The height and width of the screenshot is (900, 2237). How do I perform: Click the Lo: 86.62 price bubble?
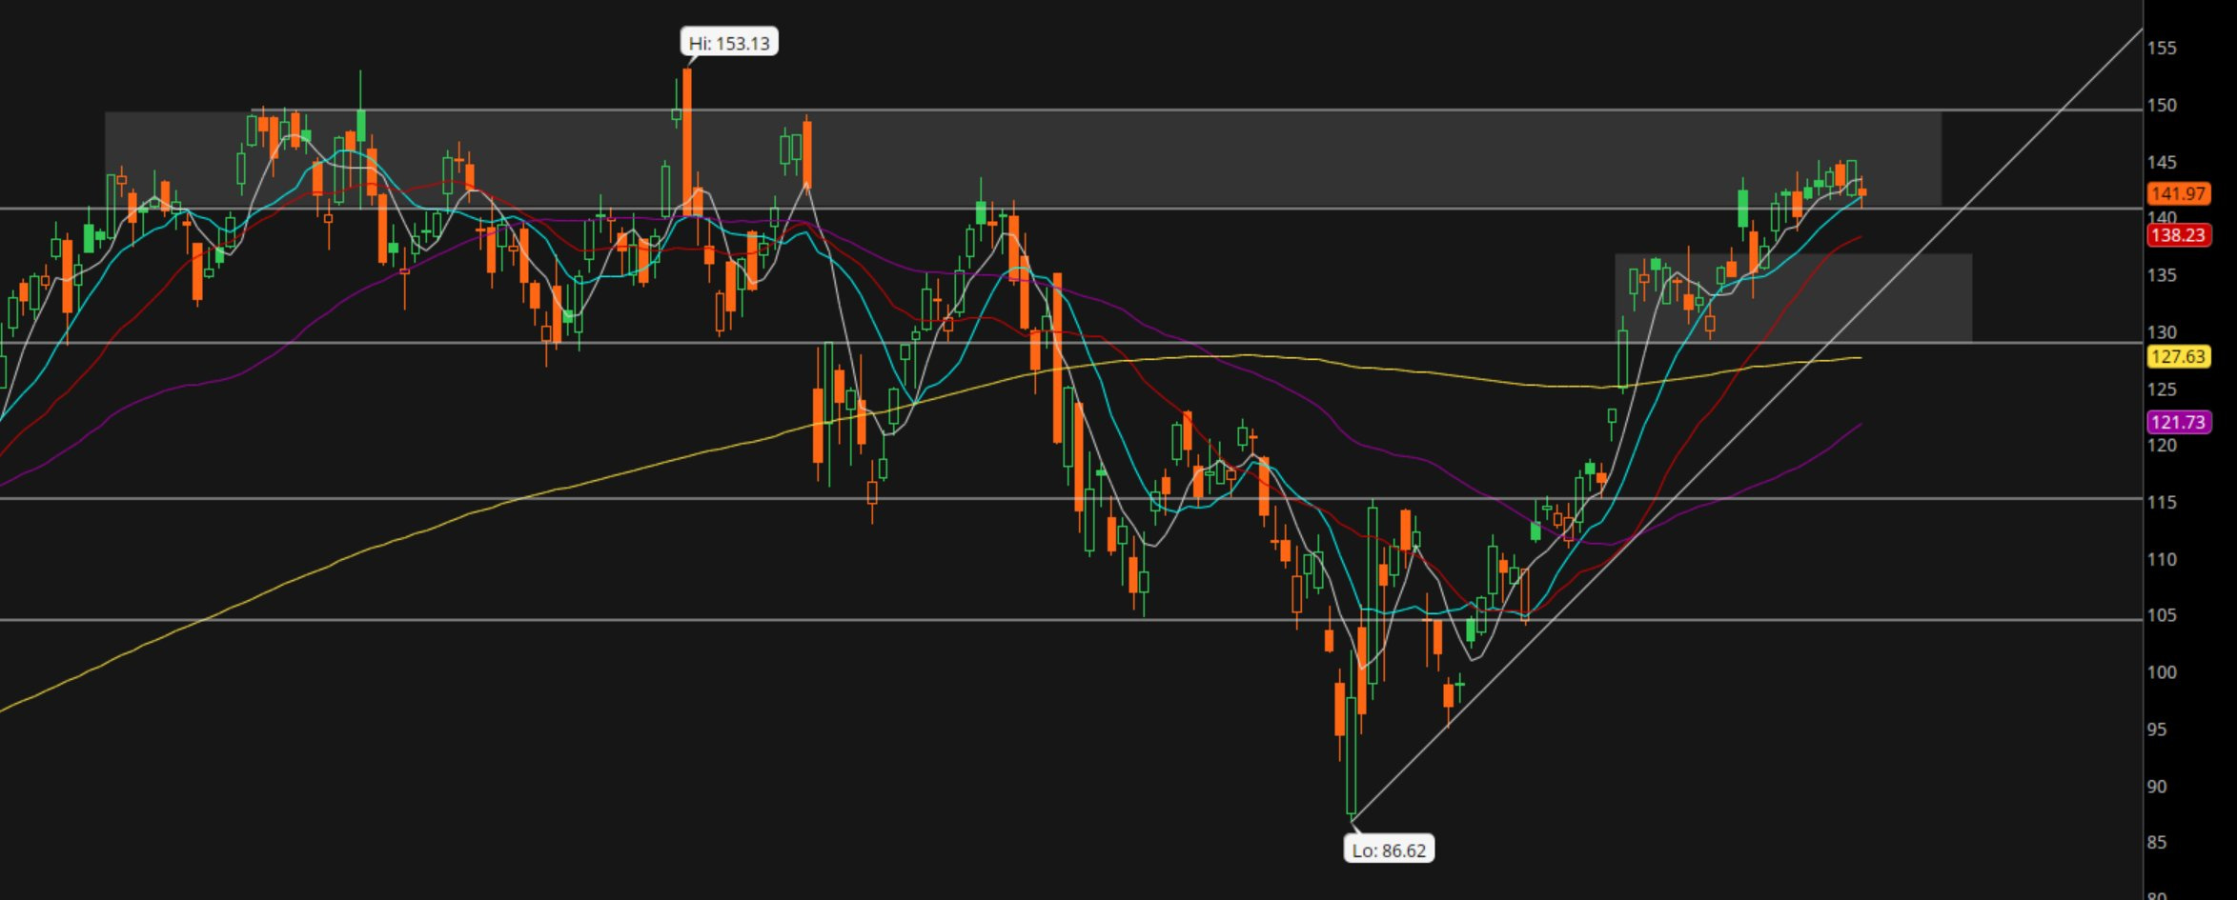[1389, 850]
